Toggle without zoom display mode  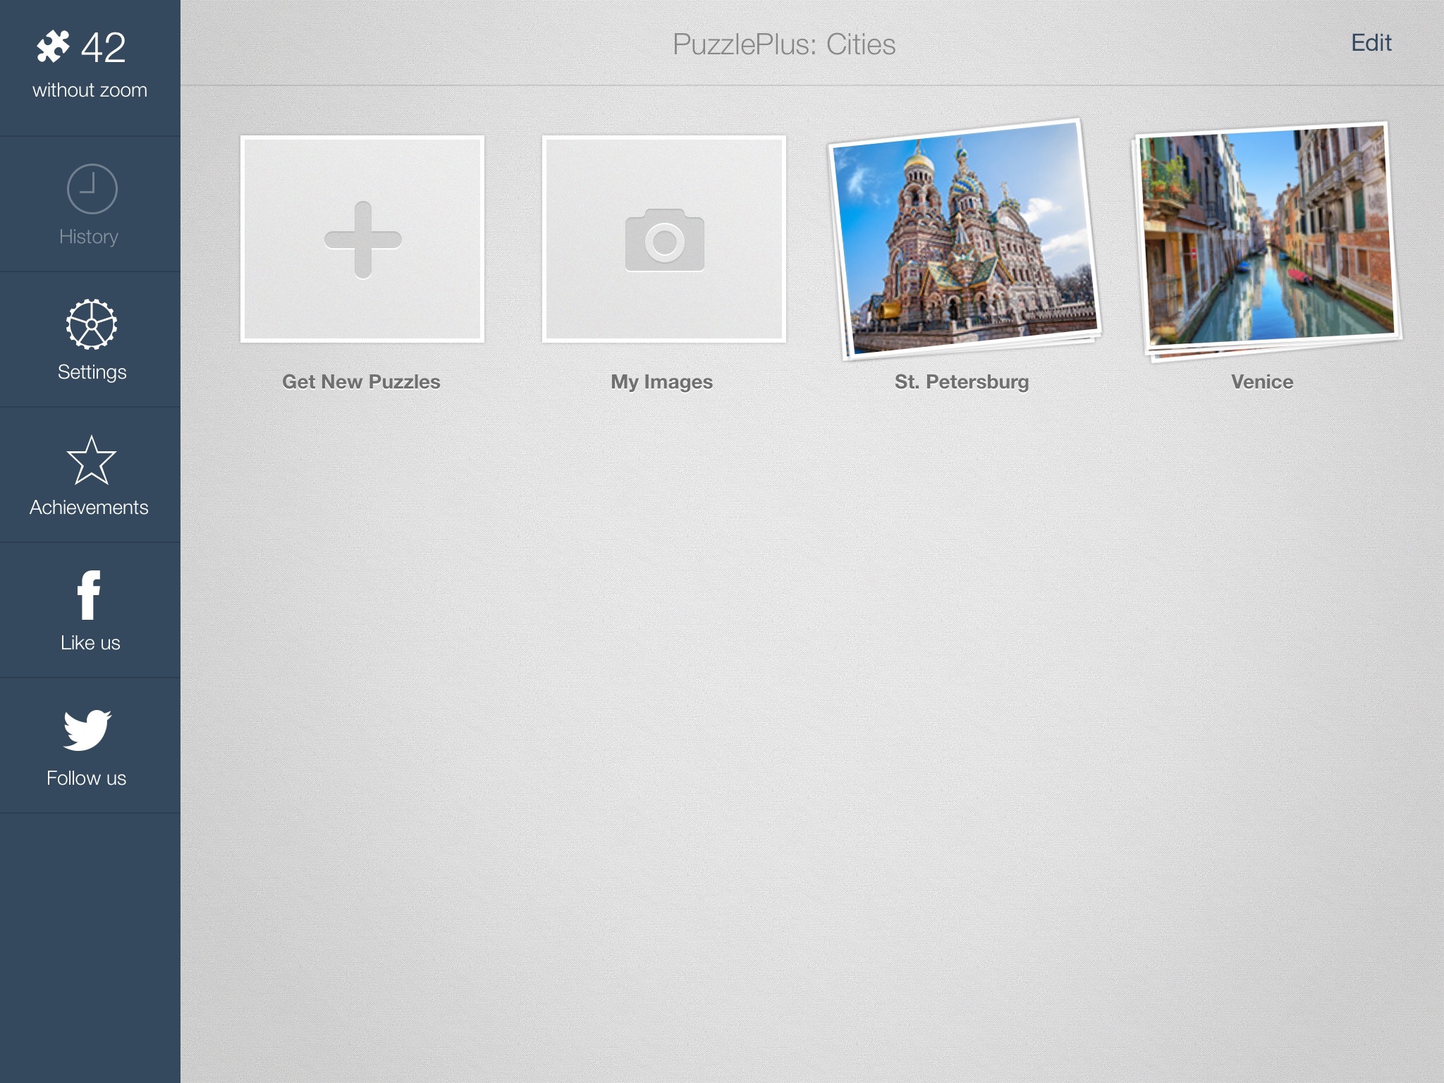tap(89, 89)
